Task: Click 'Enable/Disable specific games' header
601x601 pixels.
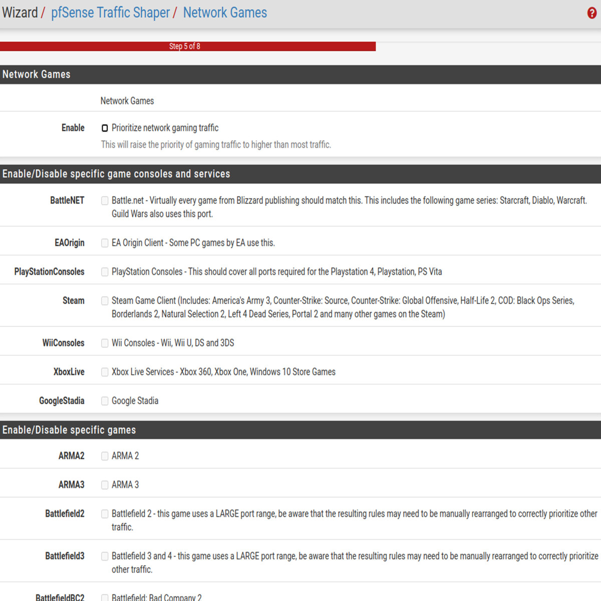Action: [x=300, y=430]
